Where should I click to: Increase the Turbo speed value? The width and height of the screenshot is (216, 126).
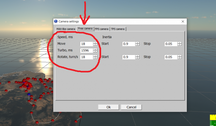pos(95,49)
